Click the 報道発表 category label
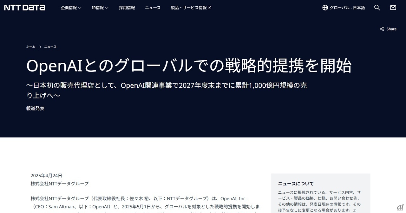The width and height of the screenshot is (406, 213). pyautogui.click(x=35, y=108)
